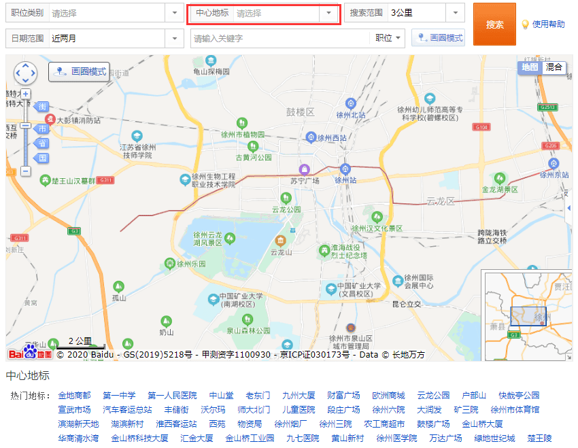
Task: Open the 日期范围 近两月 dropdown
Action: pos(175,38)
